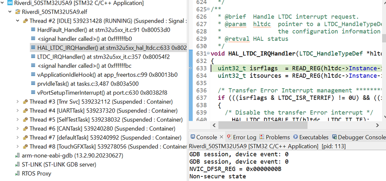Click Thread #8 thread icon
Image resolution: width=386 pixels, height=181 pixels.
coord(25,147)
